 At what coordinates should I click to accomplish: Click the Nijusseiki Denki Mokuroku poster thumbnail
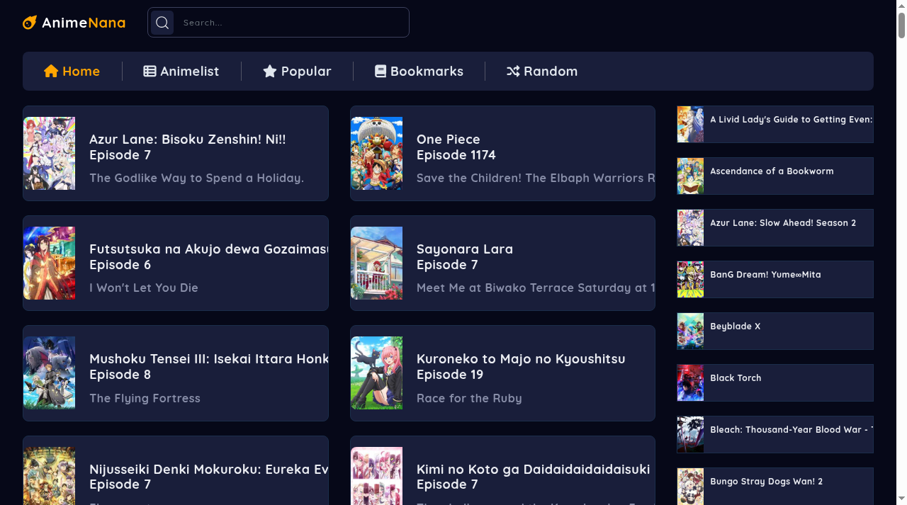tap(50, 476)
